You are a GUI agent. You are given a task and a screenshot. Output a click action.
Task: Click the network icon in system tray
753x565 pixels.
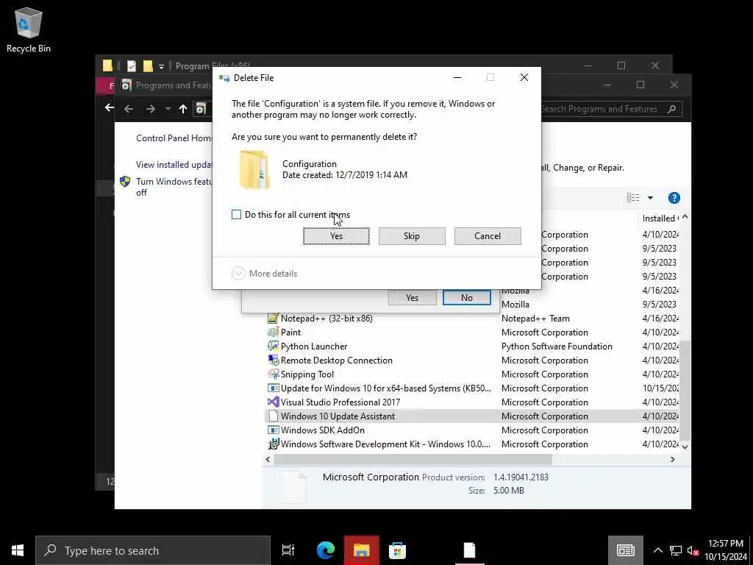tap(676, 550)
